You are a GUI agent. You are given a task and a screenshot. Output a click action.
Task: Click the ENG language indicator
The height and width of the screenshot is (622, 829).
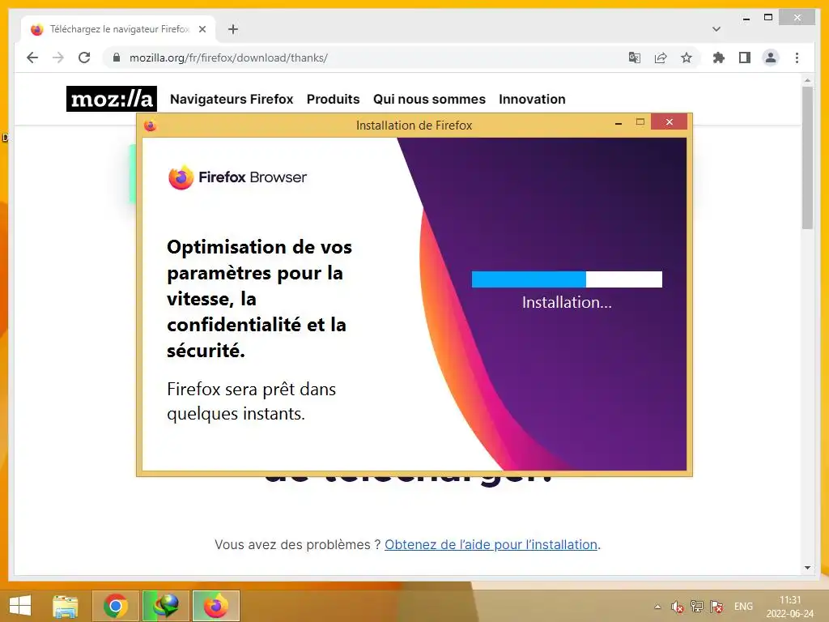pyautogui.click(x=743, y=607)
